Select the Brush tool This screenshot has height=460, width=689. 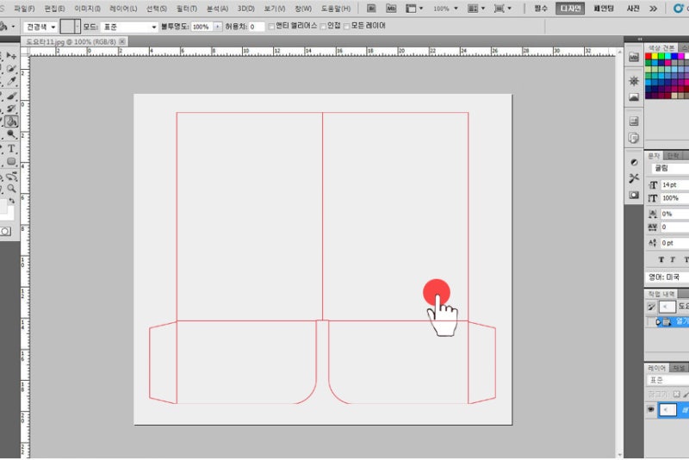(x=11, y=96)
